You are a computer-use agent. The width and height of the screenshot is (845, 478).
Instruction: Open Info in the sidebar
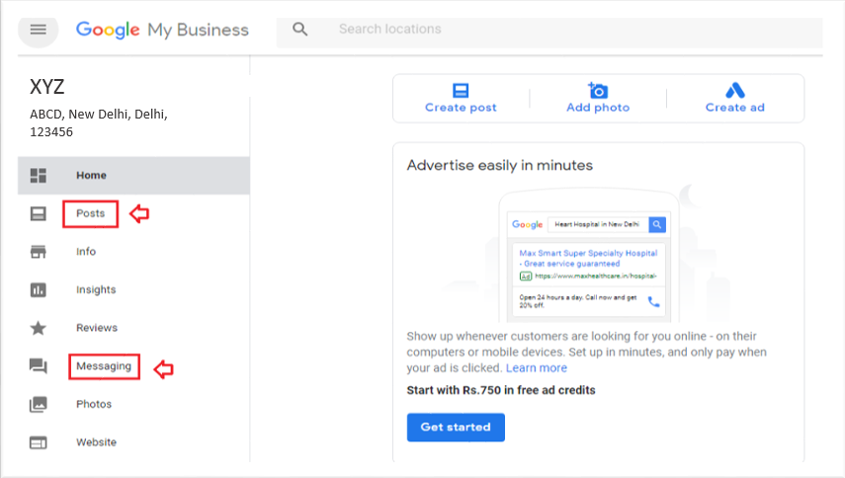86,252
